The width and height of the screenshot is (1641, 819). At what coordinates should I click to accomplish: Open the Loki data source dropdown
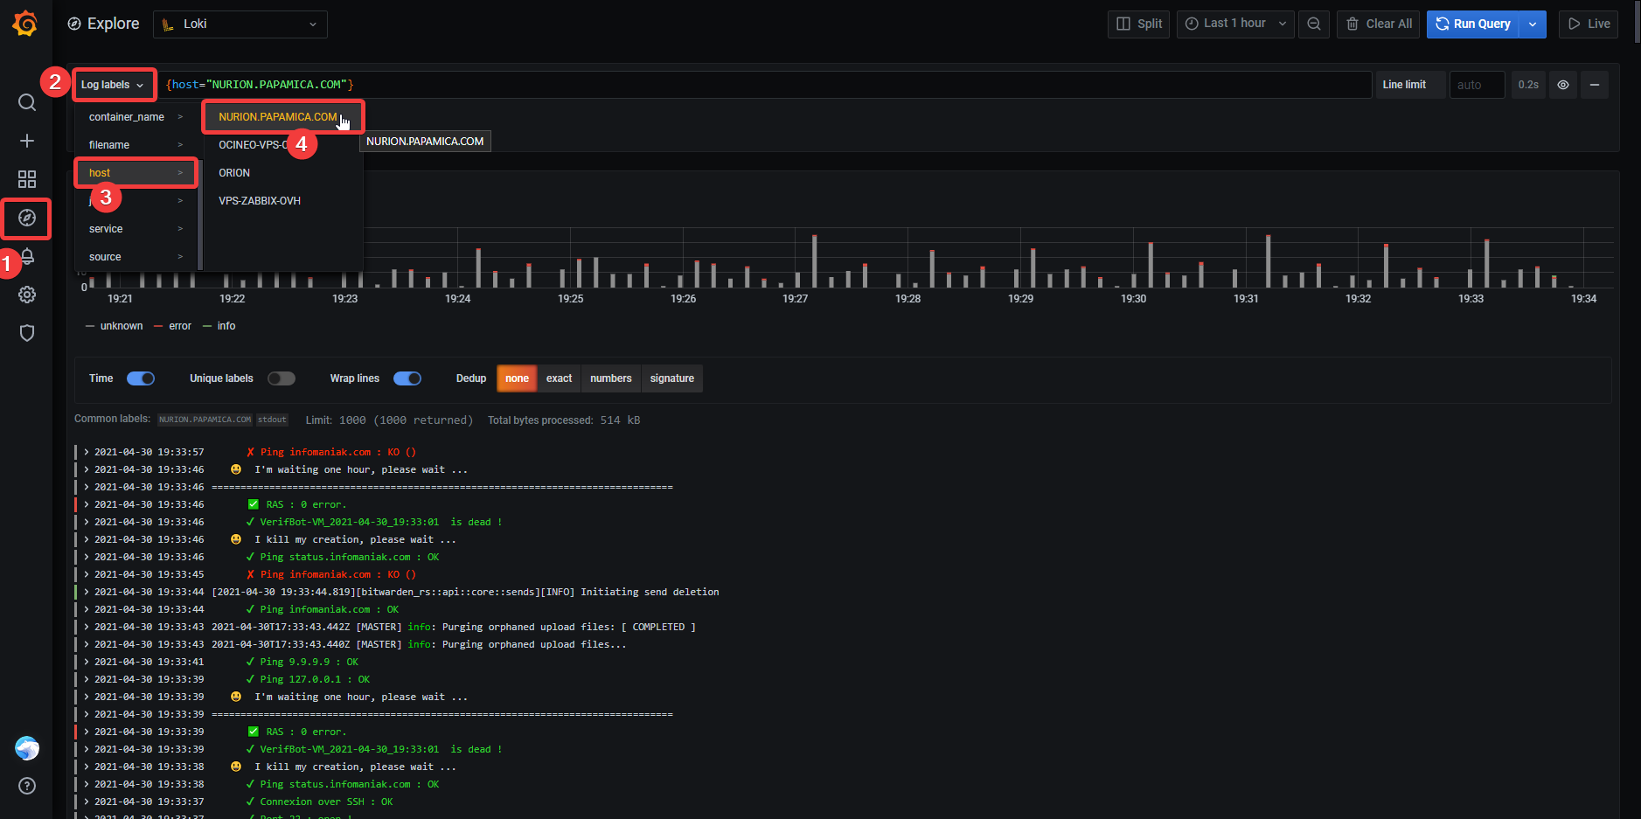(240, 24)
